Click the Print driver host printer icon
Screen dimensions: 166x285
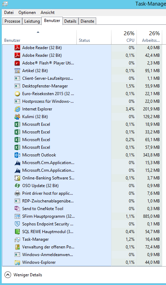17,193
